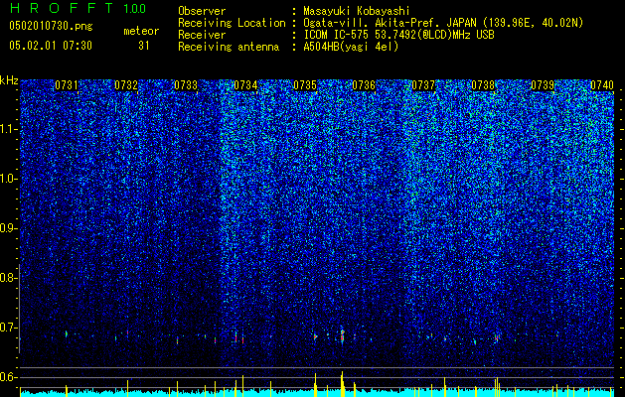Viewport: 625px width, 397px height.
Task: Click the 0732 time marker
Action: [126, 85]
